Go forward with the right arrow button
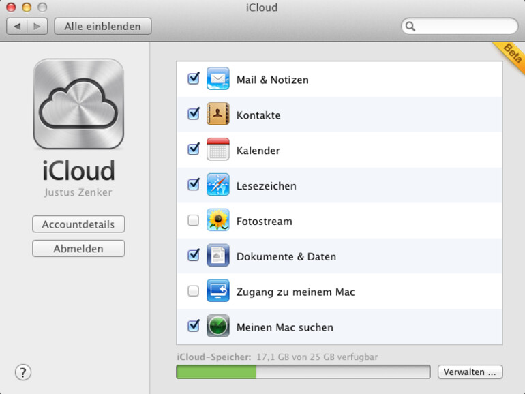Image resolution: width=525 pixels, height=394 pixels. click(x=37, y=26)
